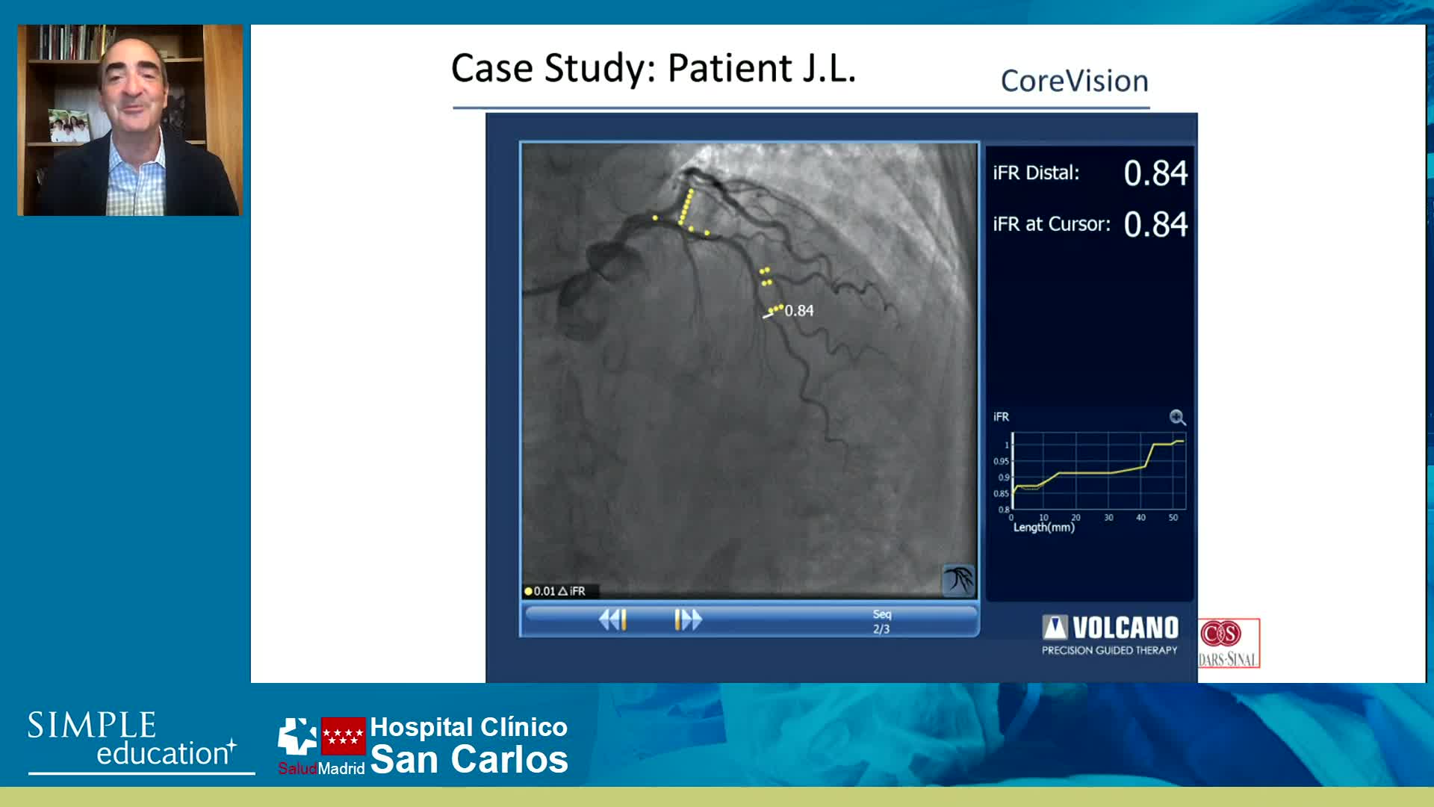Zoom the iFR graph with magnifier icon

coord(1177,418)
